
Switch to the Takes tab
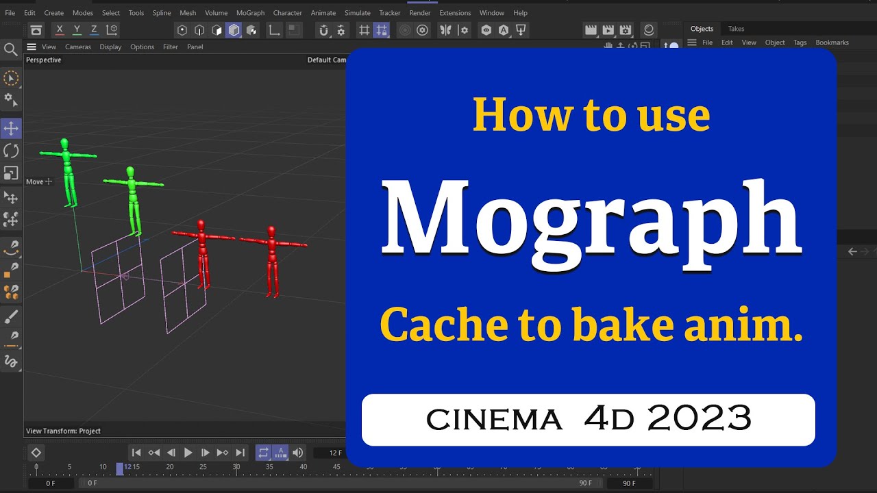pos(737,29)
